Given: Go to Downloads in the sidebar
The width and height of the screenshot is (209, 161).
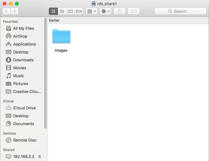Looking at the screenshot, I should pos(23,60).
